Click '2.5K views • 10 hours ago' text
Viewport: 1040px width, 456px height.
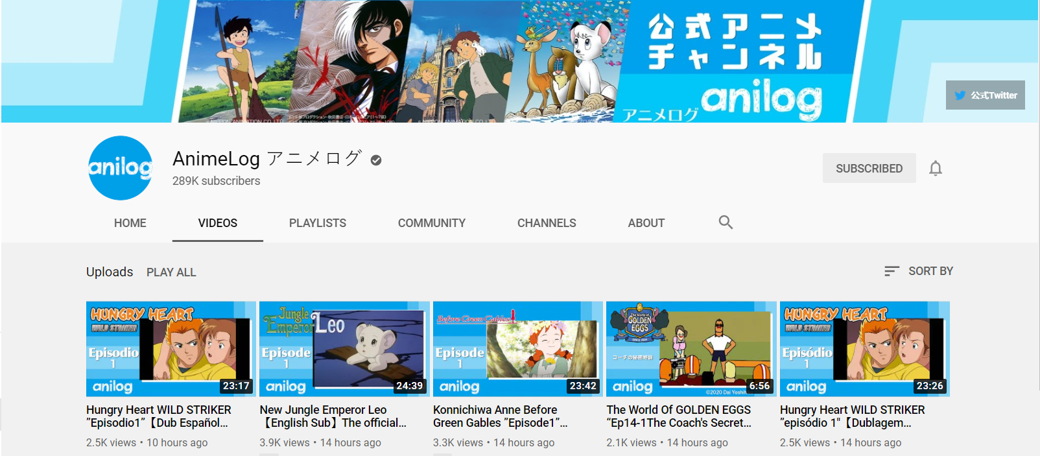[147, 442]
